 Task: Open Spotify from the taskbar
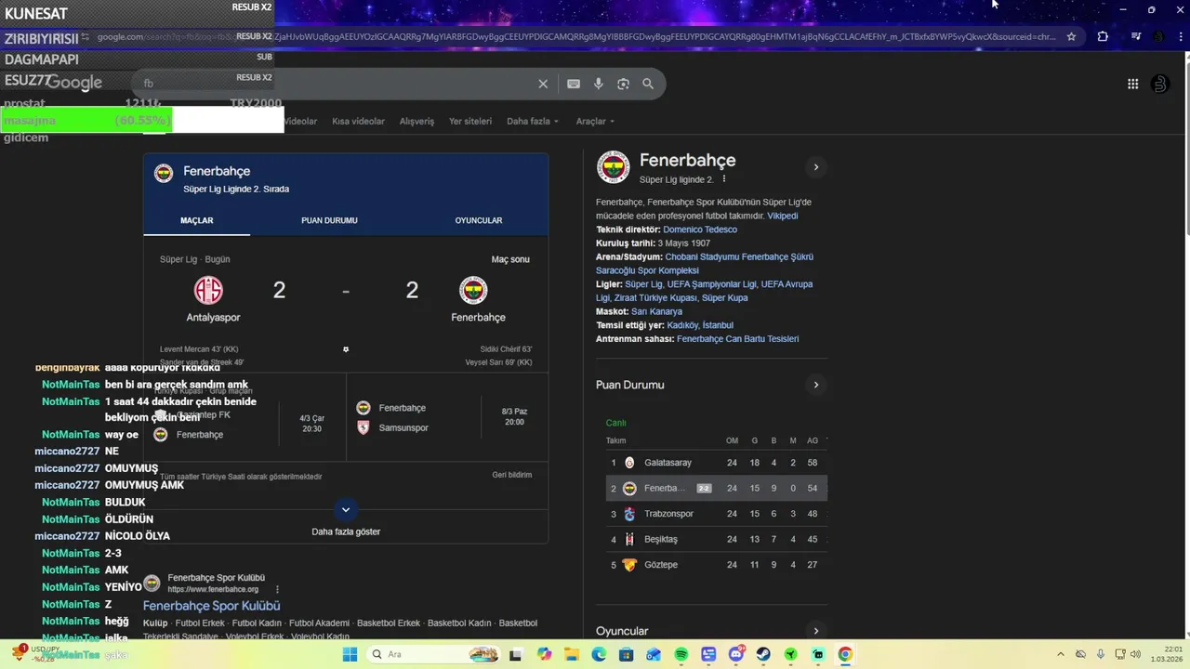[x=681, y=654]
